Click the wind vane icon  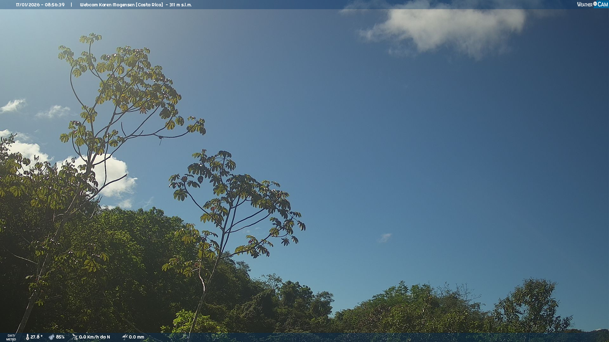click(75, 337)
